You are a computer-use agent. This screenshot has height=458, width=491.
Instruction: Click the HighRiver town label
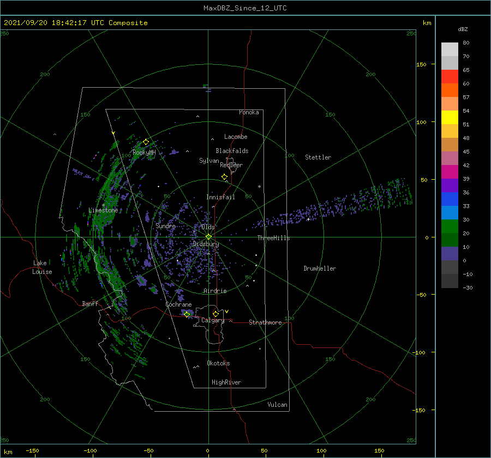[x=226, y=382]
